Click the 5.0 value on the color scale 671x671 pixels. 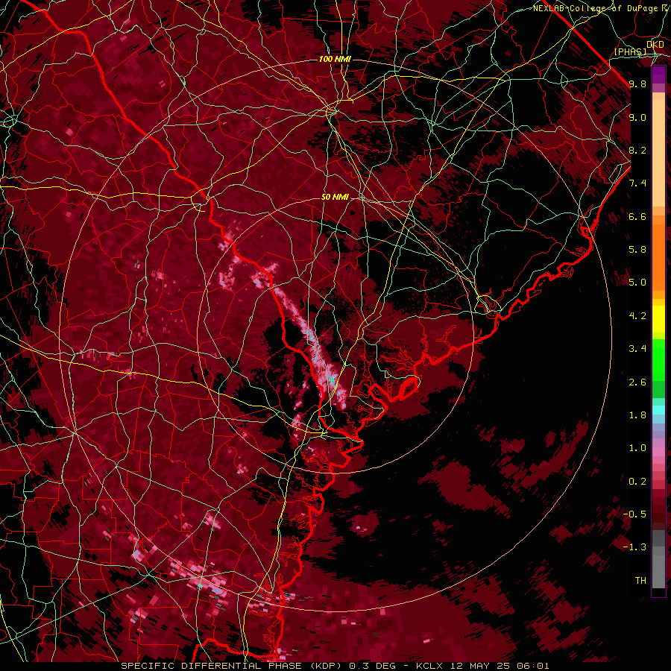click(x=637, y=283)
